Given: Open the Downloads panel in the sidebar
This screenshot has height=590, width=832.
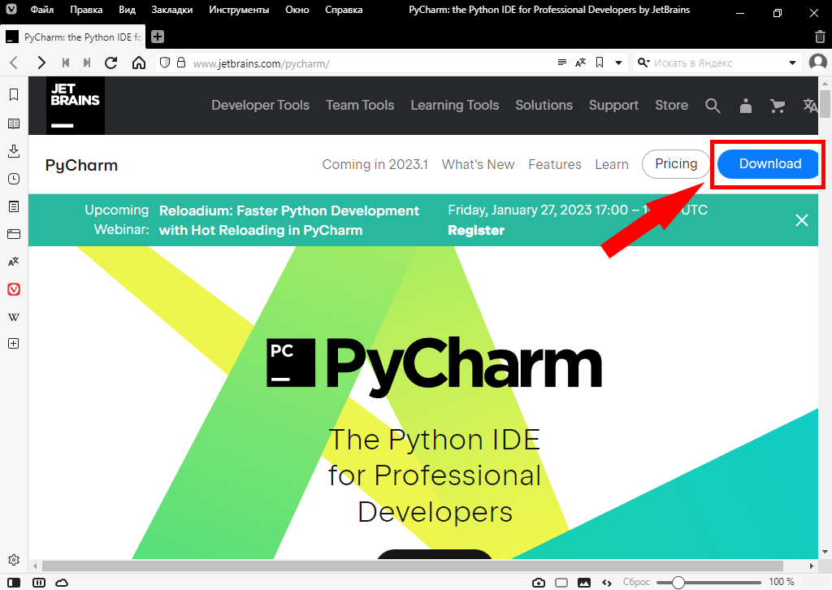Looking at the screenshot, I should 14,151.
